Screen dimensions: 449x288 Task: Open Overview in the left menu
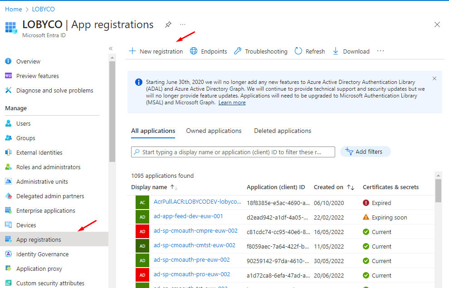(29, 61)
